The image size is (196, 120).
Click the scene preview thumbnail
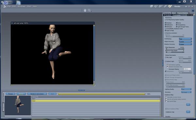pyautogui.click(x=18, y=105)
